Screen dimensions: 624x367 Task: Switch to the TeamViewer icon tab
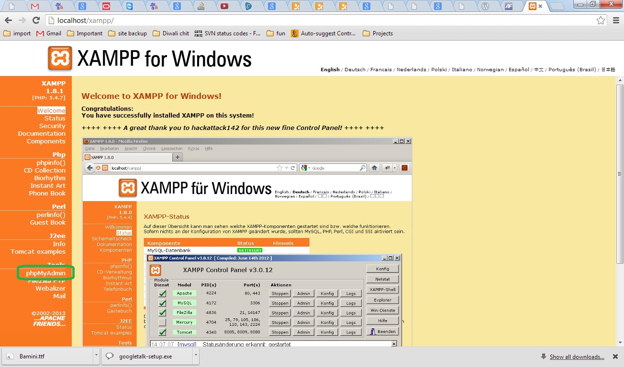pyautogui.click(x=130, y=6)
